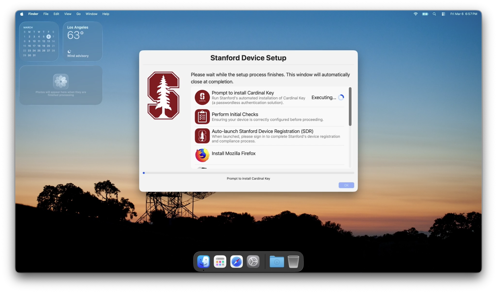497x293 pixels.
Task: Click the large Stanford S logo
Action: pyautogui.click(x=163, y=95)
